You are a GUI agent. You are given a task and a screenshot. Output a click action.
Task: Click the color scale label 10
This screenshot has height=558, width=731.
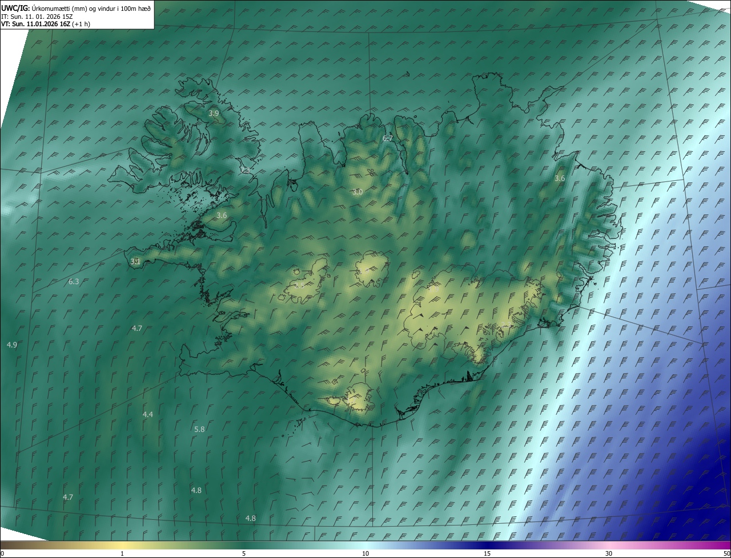pos(365,554)
